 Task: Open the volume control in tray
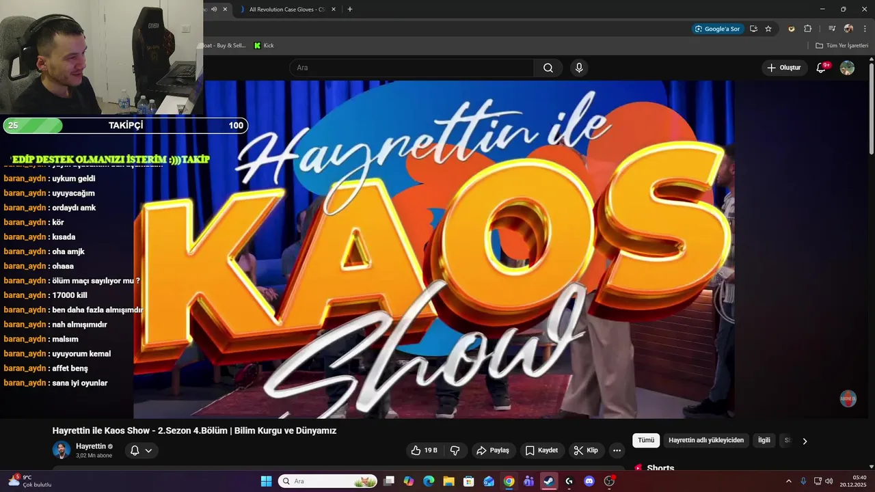[829, 481]
